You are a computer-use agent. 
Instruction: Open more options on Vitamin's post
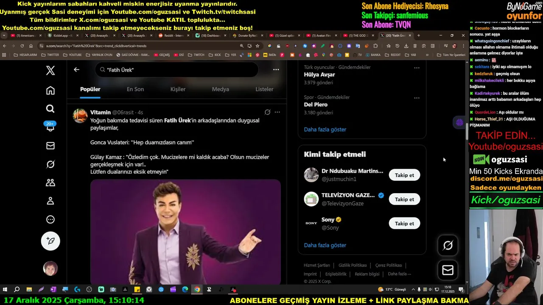coord(277,112)
